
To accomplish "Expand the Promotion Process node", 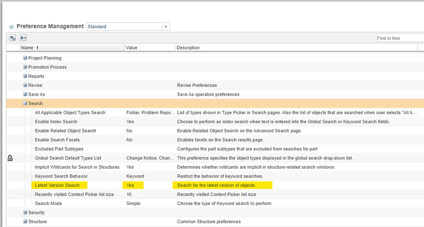I will click(25, 67).
